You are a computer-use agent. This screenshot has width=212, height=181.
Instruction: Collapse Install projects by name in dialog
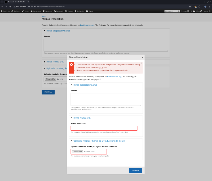pyautogui.click(x=85, y=85)
